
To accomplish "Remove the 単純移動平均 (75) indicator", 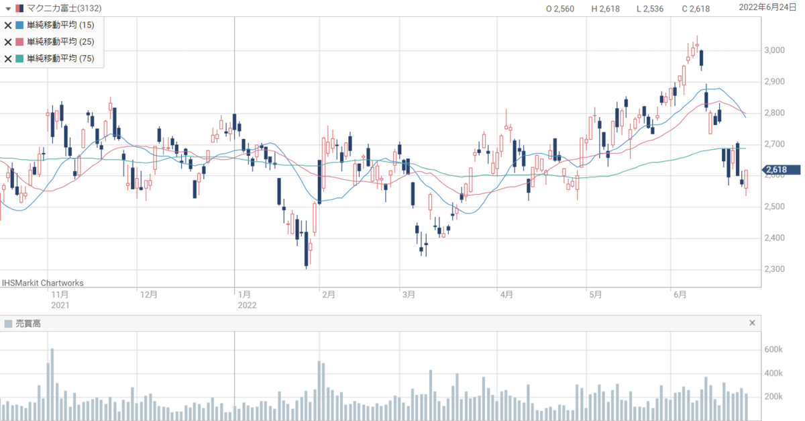I will pos(8,58).
